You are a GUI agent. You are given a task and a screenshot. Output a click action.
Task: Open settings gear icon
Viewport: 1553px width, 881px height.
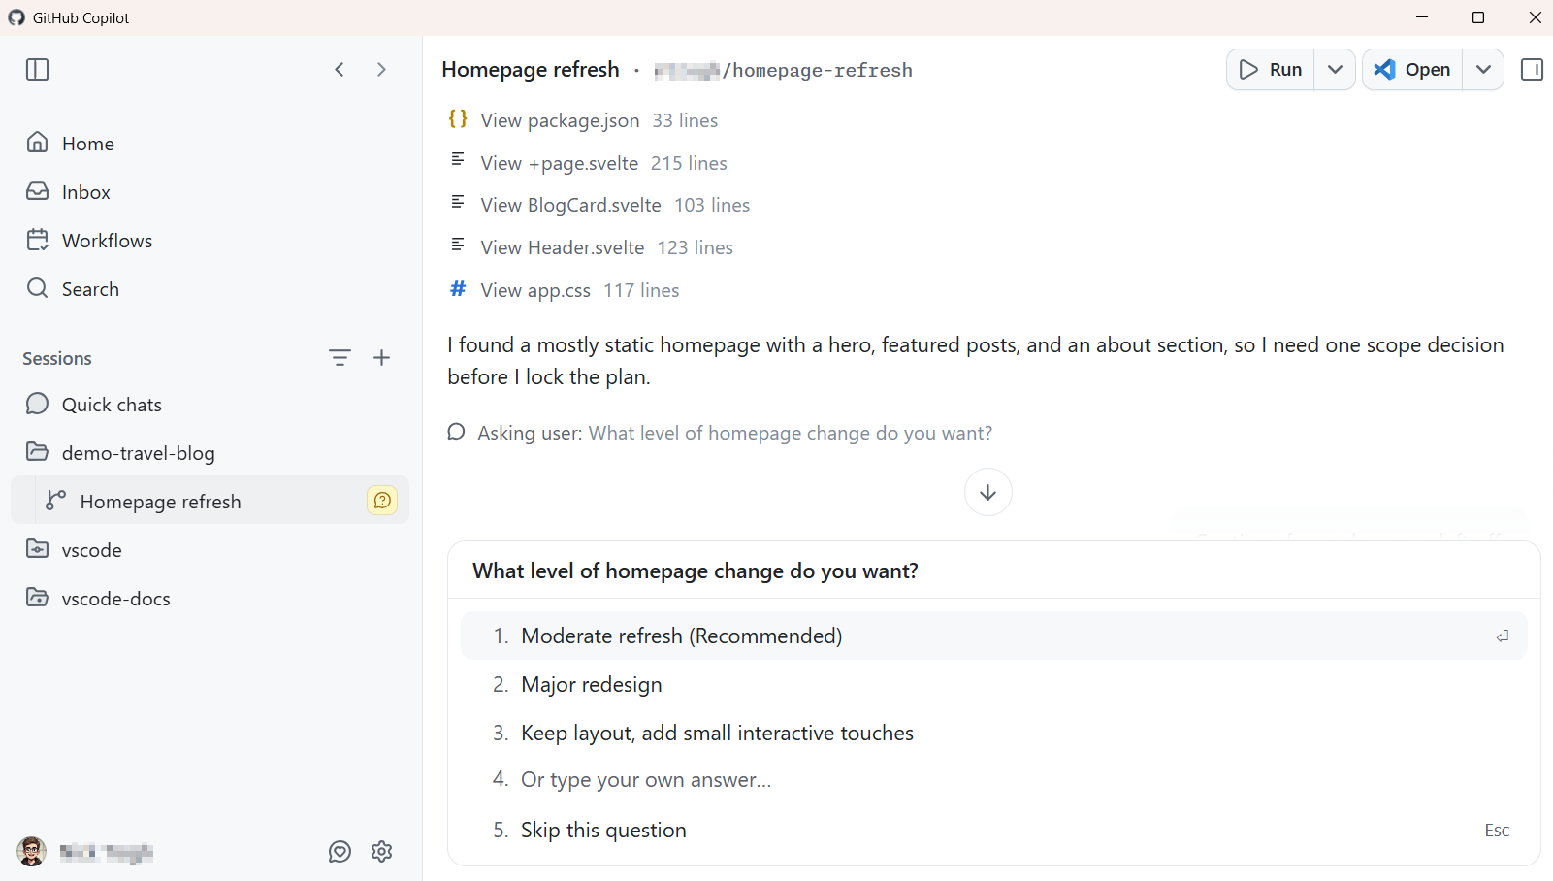[382, 852]
